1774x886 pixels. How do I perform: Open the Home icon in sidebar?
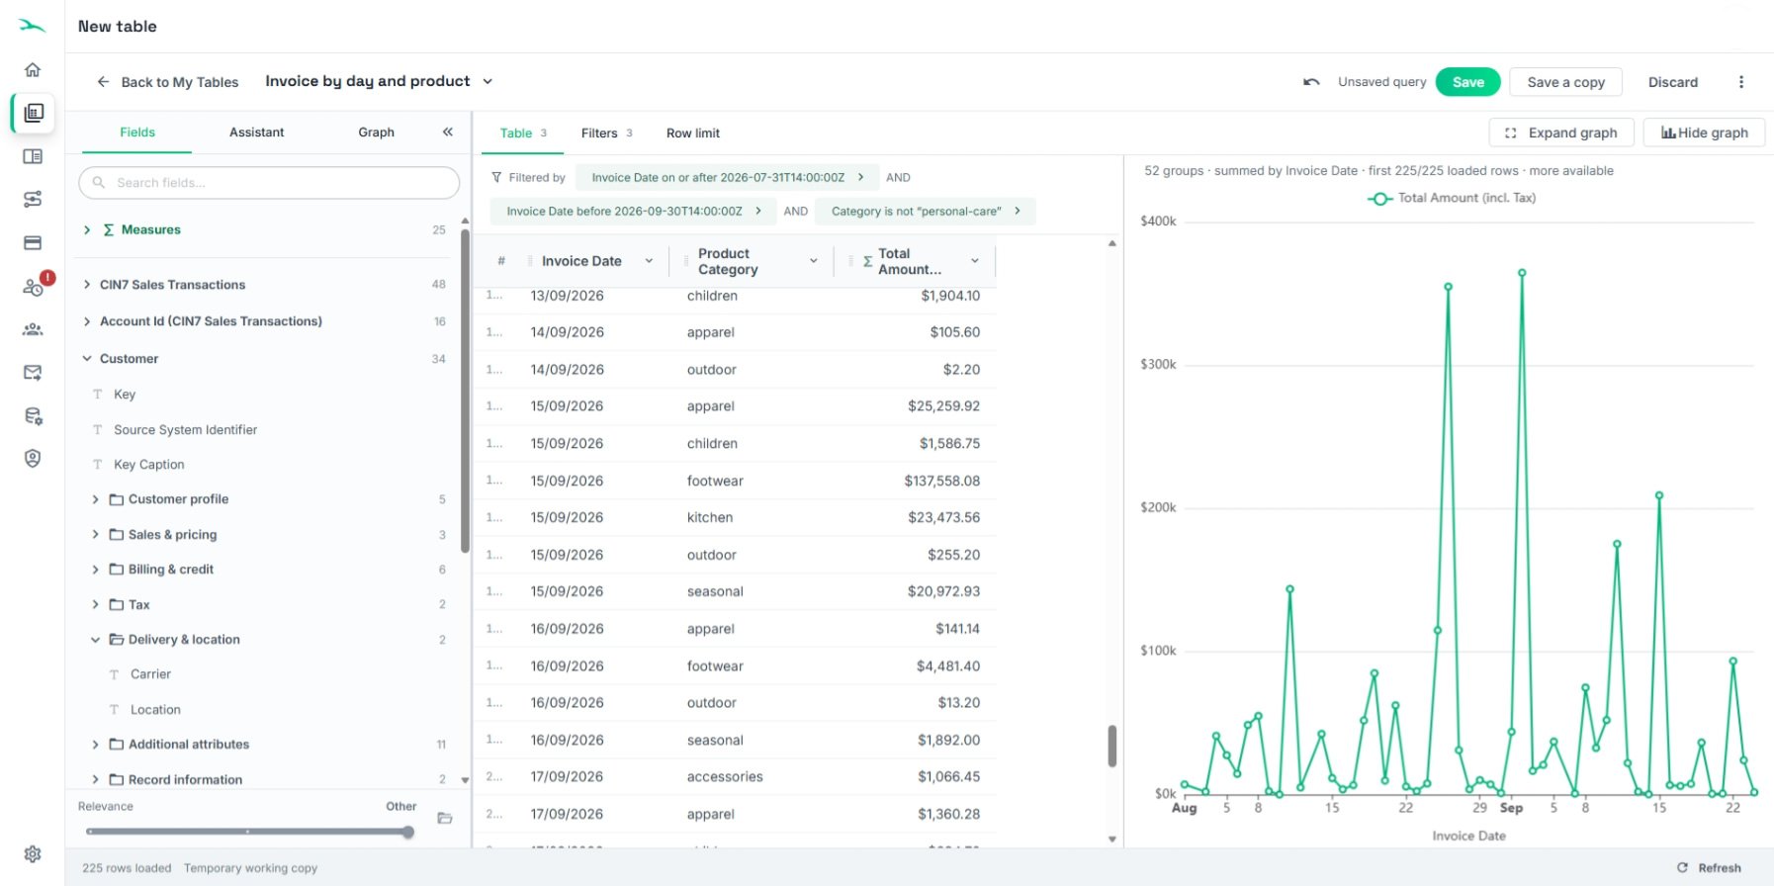click(33, 69)
